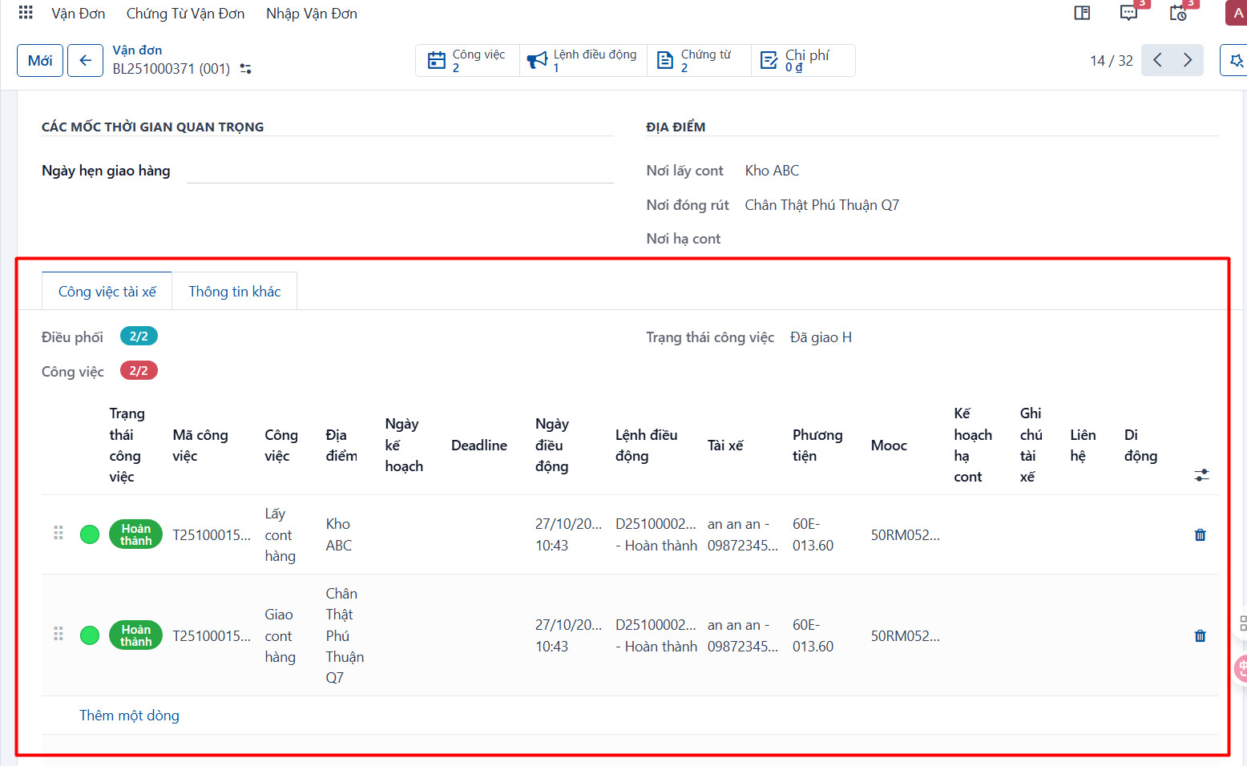This screenshot has width=1247, height=766.
Task: Open the user avatar menu
Action: 1237,13
